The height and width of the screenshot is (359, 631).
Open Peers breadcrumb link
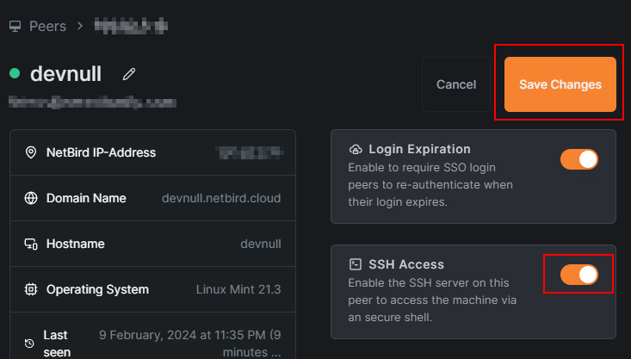click(x=47, y=26)
